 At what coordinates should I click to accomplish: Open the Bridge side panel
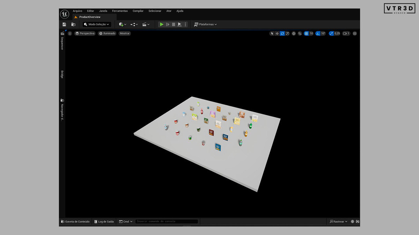[x=62, y=74]
